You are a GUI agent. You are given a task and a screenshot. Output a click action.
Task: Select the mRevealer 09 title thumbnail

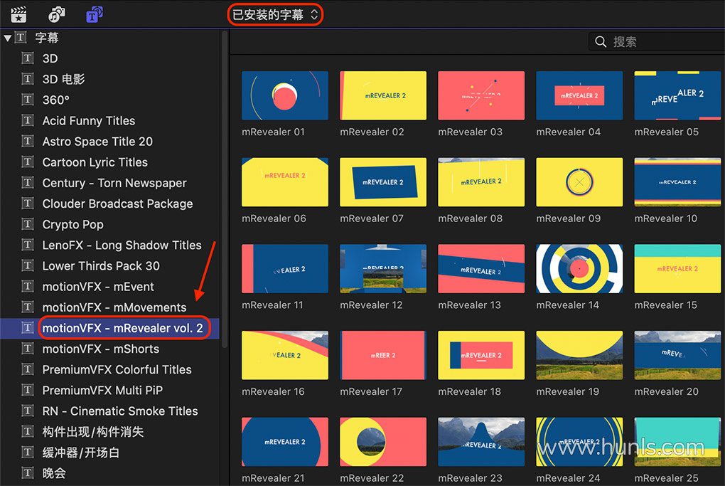tap(579, 182)
